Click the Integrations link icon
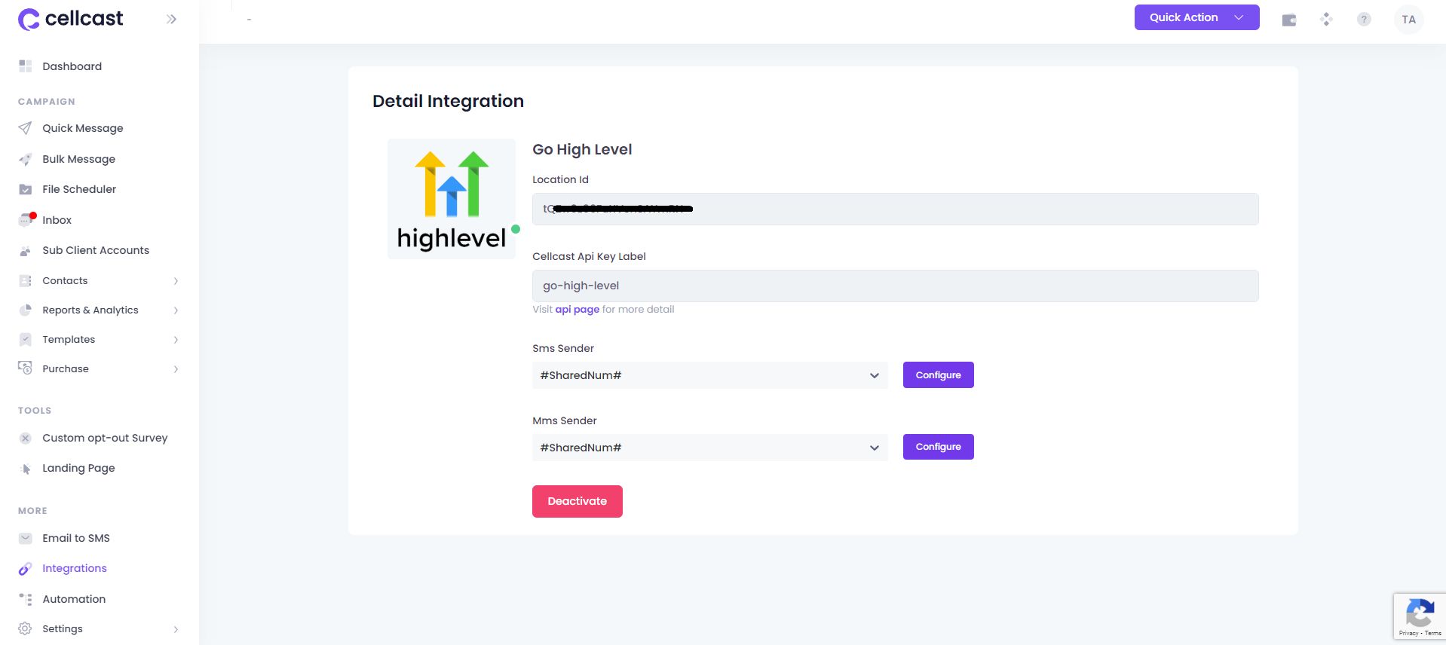 [26, 568]
